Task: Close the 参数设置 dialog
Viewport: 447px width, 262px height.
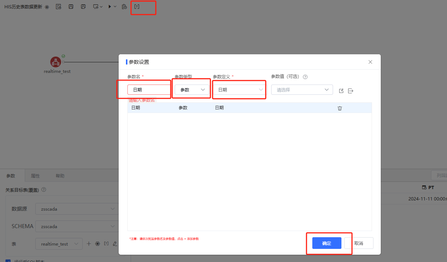Action: coord(370,62)
